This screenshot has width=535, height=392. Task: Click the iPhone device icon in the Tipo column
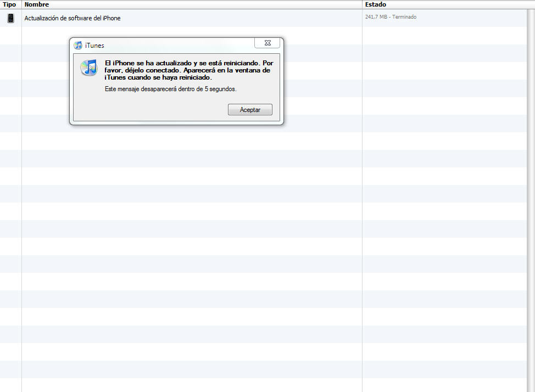click(10, 18)
